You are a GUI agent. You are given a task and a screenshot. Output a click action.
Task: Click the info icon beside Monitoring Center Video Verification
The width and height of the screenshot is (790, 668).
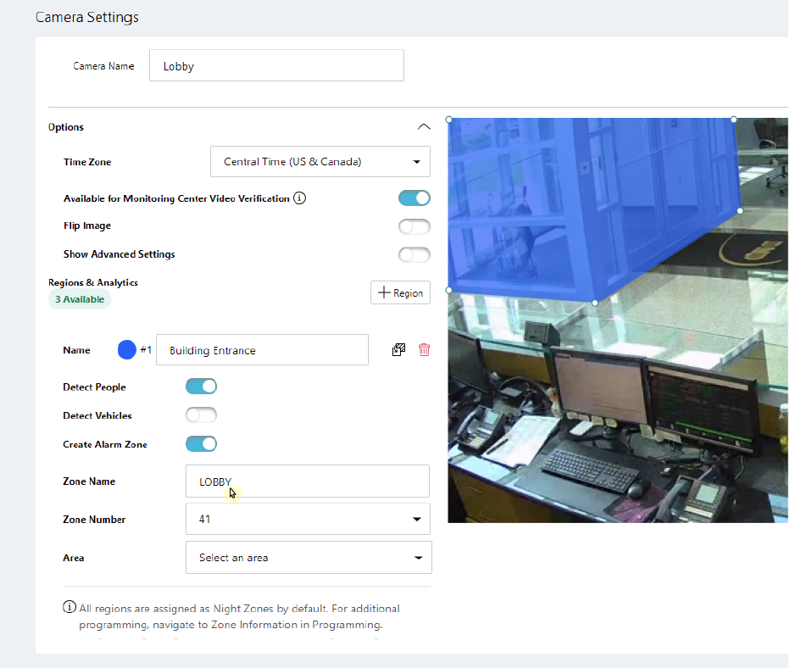click(x=299, y=198)
